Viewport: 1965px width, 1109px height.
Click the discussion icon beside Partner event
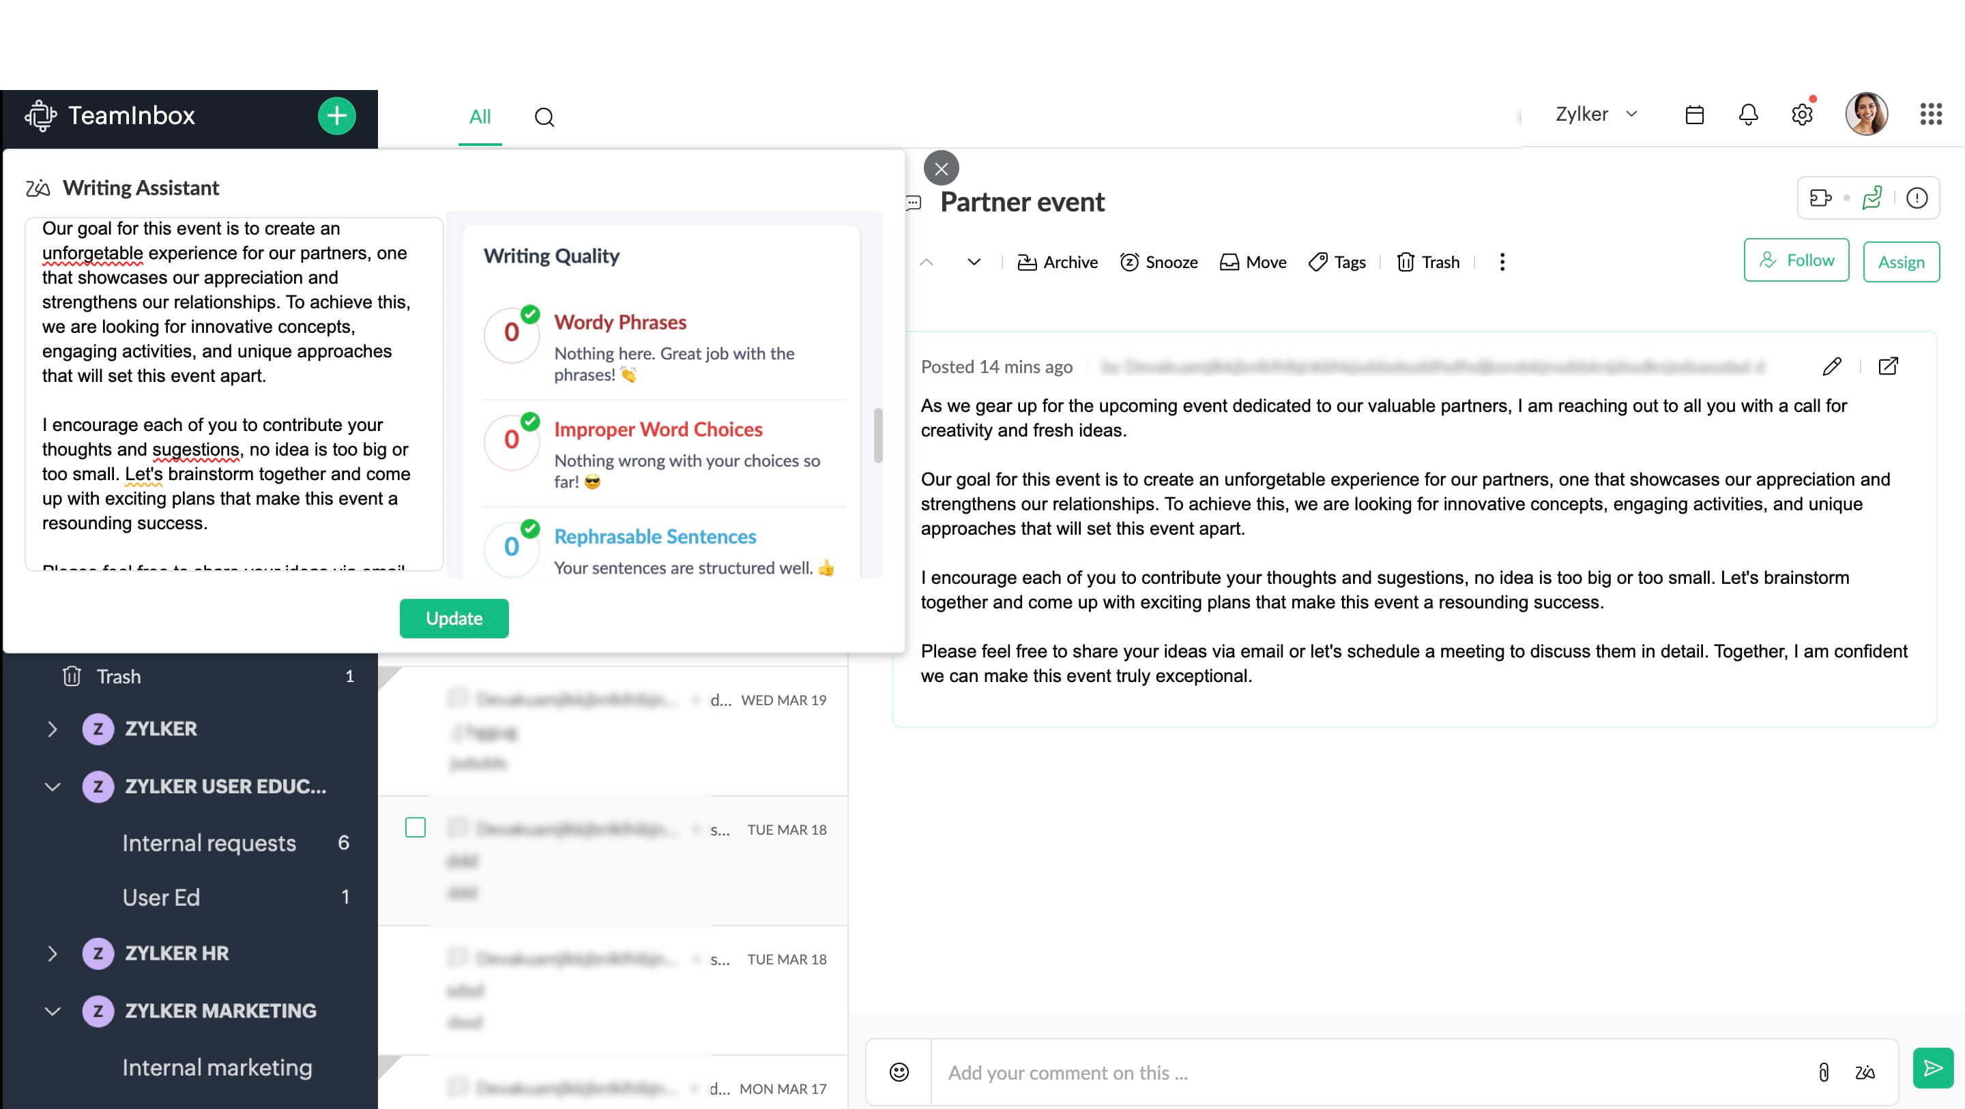click(x=914, y=203)
